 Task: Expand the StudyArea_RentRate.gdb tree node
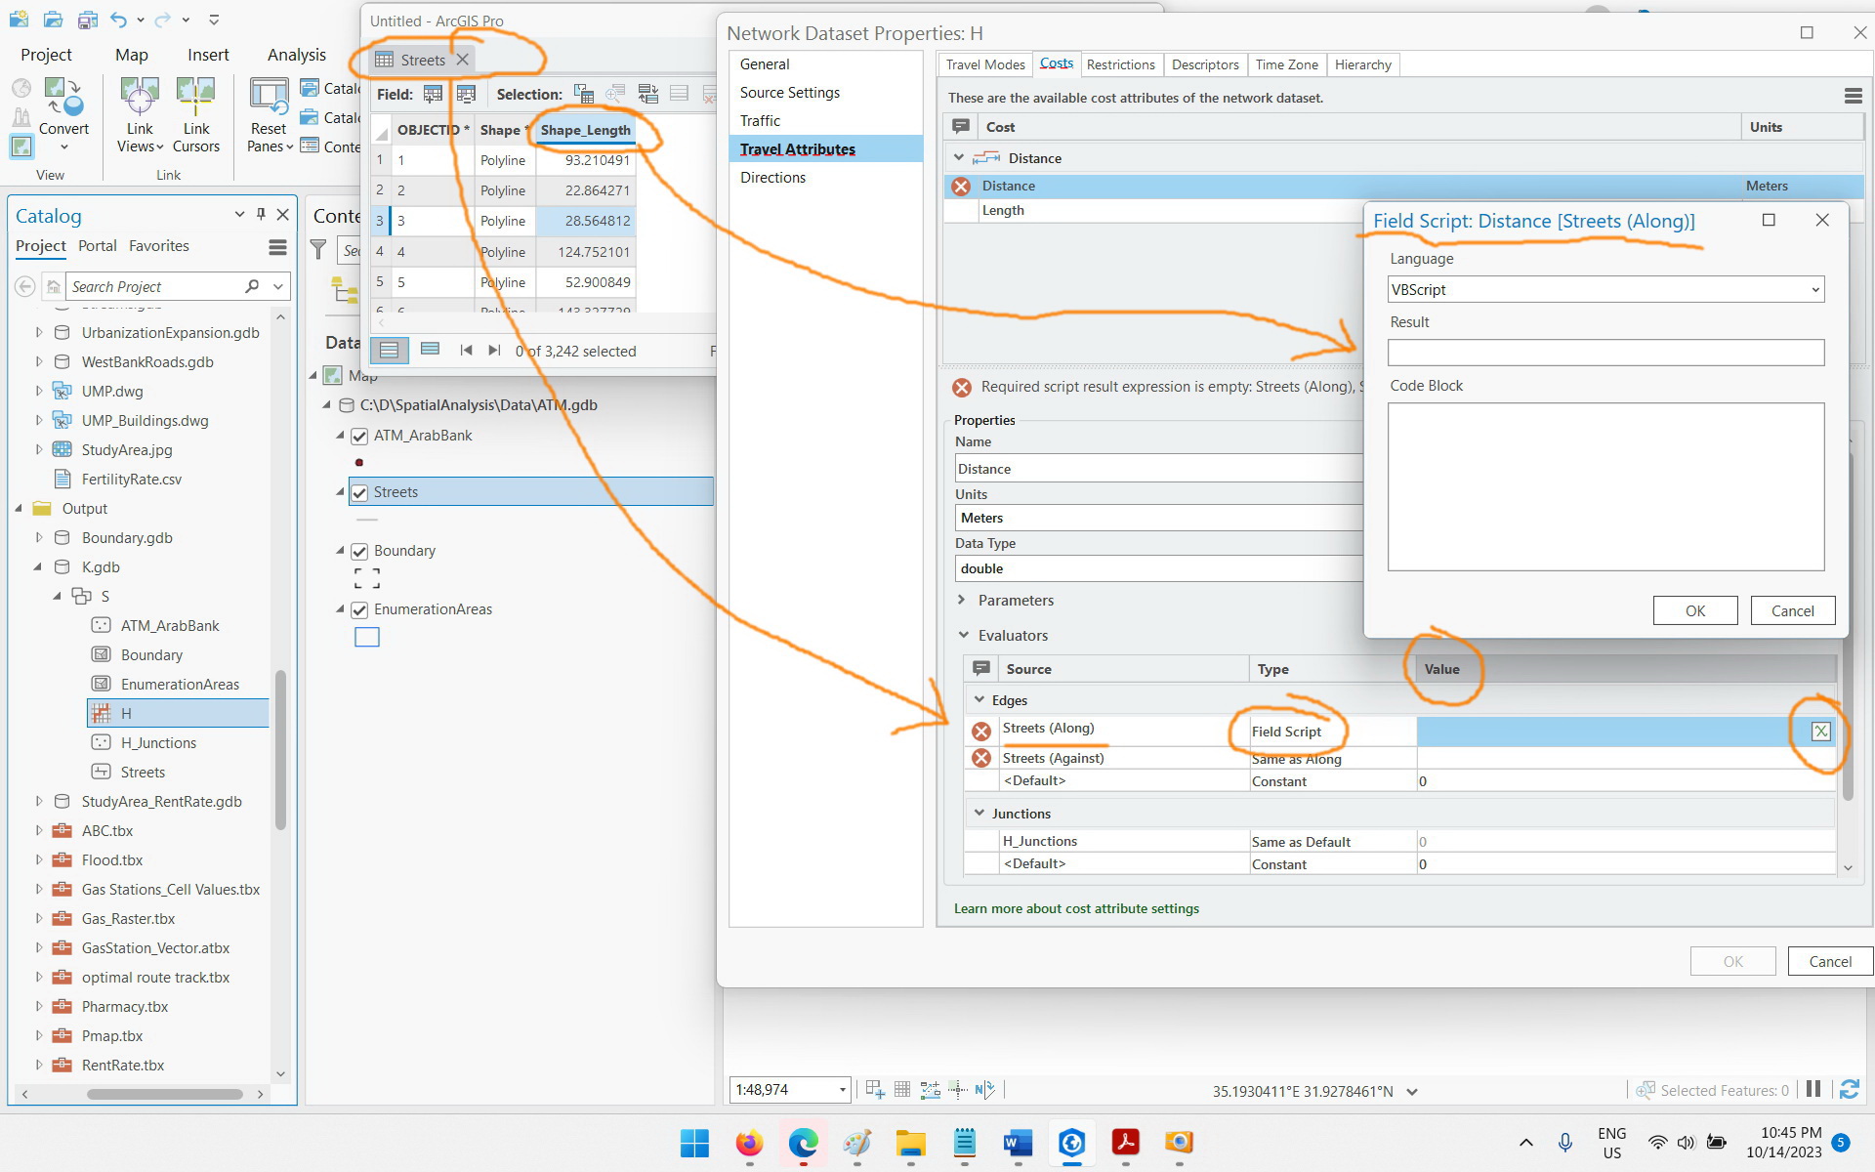[x=39, y=801]
